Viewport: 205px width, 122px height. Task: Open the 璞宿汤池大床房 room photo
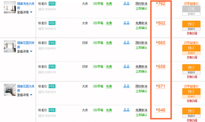[10, 7]
